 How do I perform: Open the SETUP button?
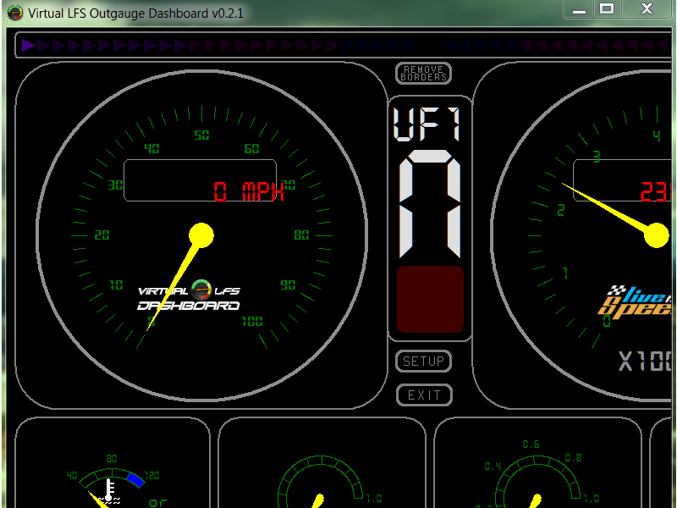[x=424, y=362]
